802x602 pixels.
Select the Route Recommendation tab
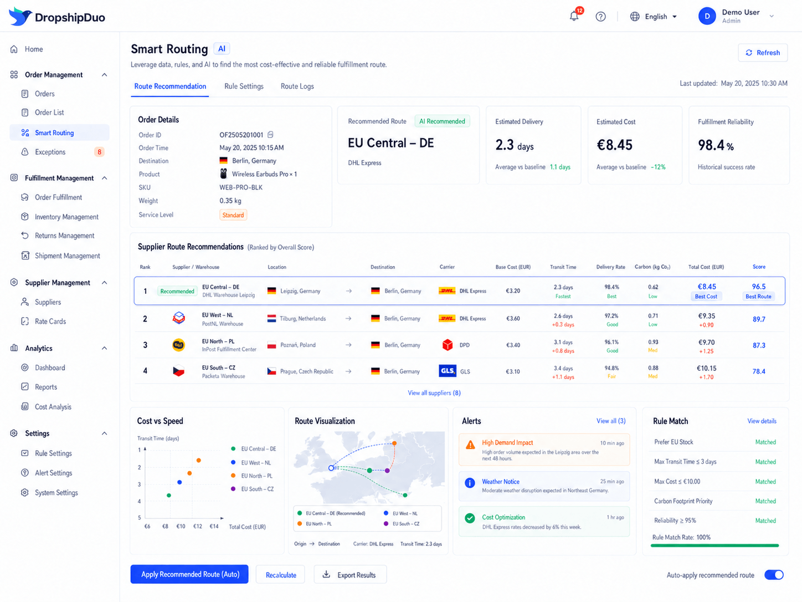tap(170, 86)
